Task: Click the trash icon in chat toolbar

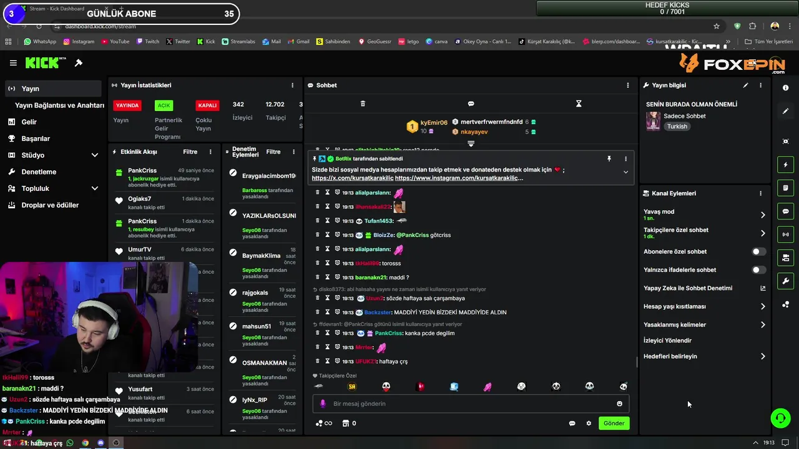Action: pyautogui.click(x=363, y=104)
